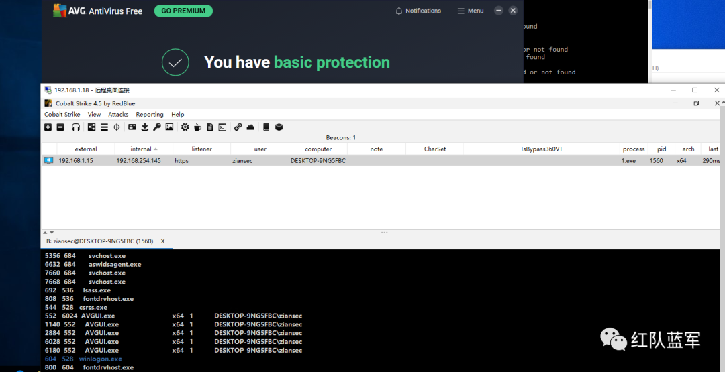Image resolution: width=725 pixels, height=372 pixels.
Task: Click the DESKTOP-9NG5FBC computer cell
Action: tap(318, 161)
